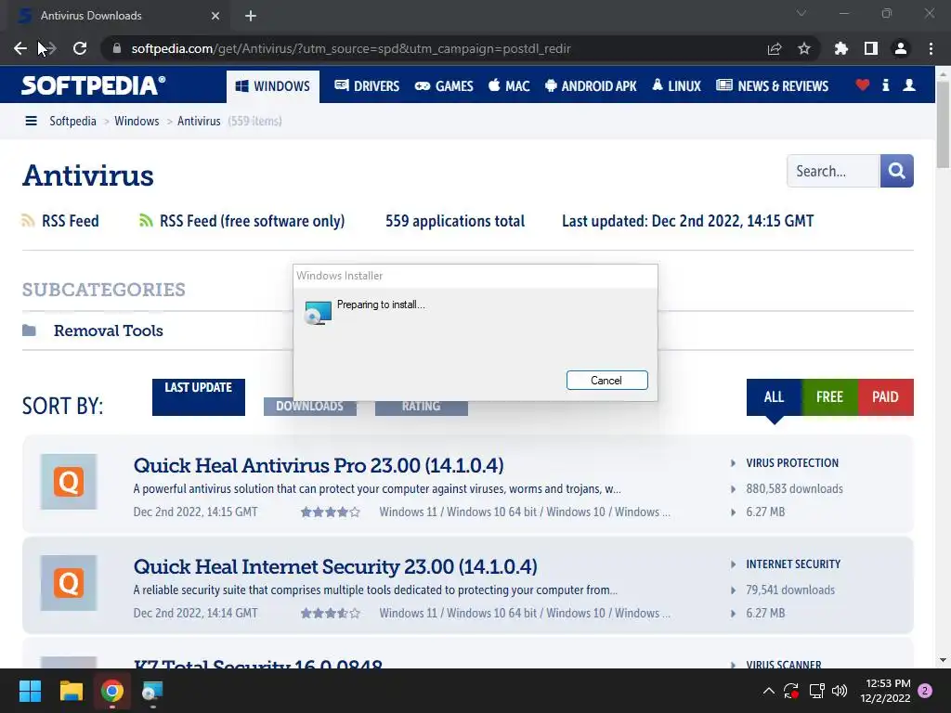Click the Chrome taskbar icon

pos(112,691)
